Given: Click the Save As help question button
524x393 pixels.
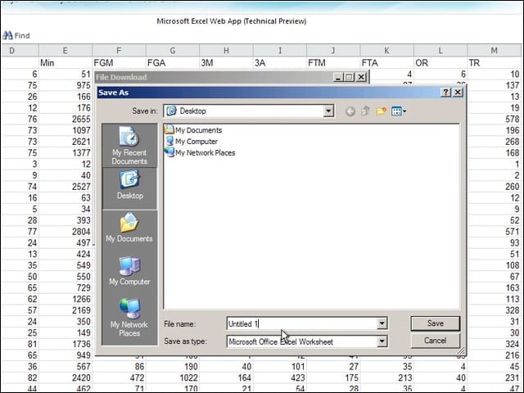Looking at the screenshot, I should tap(445, 93).
